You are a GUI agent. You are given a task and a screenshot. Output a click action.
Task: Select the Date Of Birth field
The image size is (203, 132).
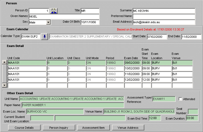90,22
